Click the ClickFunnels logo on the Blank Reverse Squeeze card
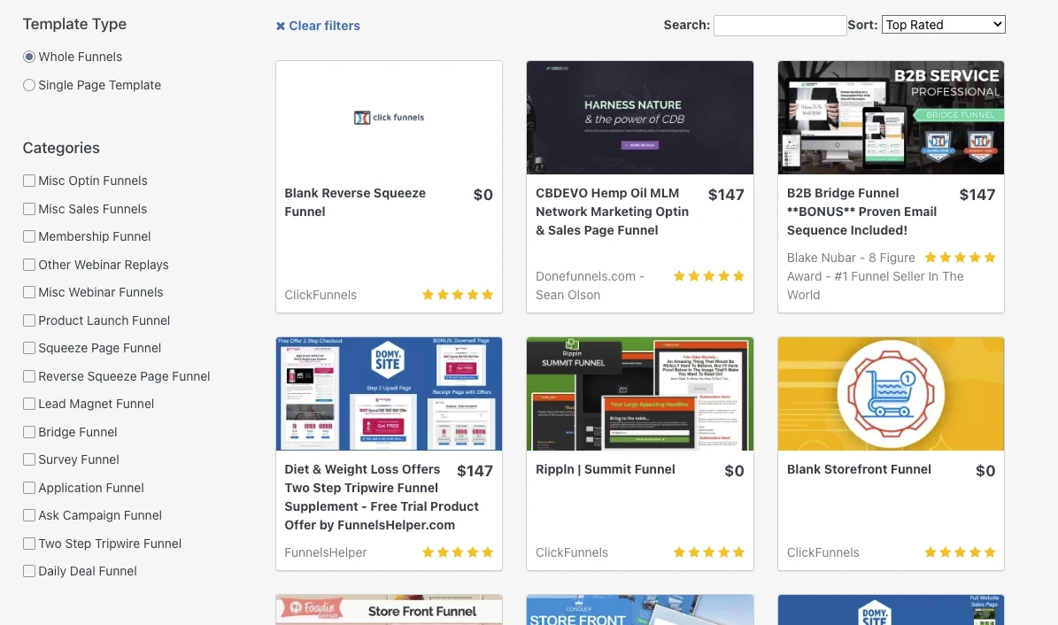This screenshot has width=1058, height=625. click(389, 118)
